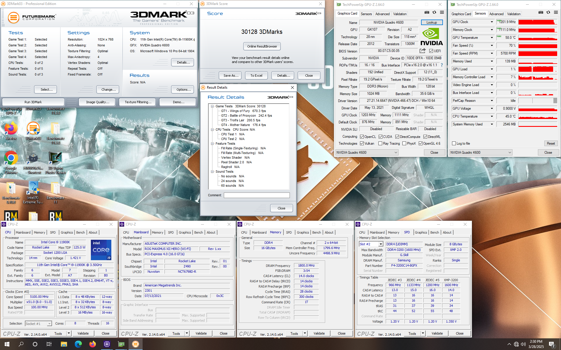This screenshot has width=561, height=350.
Task: Open File Explorer from taskbar
Action: point(64,344)
